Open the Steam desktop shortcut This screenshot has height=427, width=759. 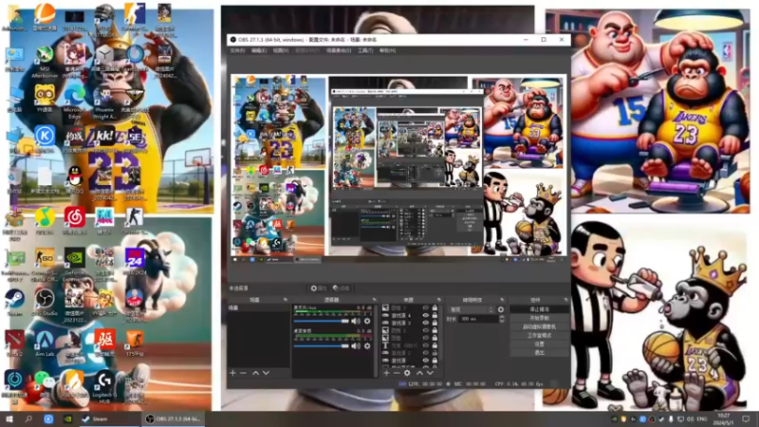tap(14, 302)
